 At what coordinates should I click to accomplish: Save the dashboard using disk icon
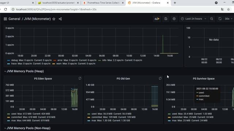point(166,19)
